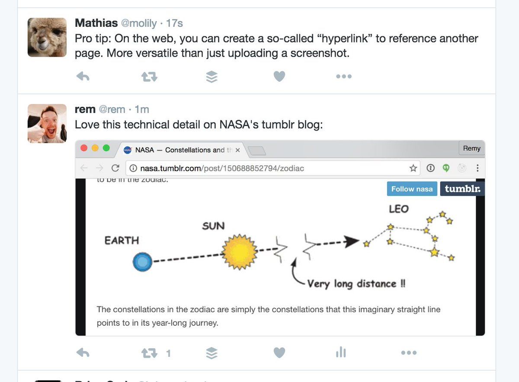
Task: Click the Buffer stack icon under rem's tweet
Action: point(211,353)
